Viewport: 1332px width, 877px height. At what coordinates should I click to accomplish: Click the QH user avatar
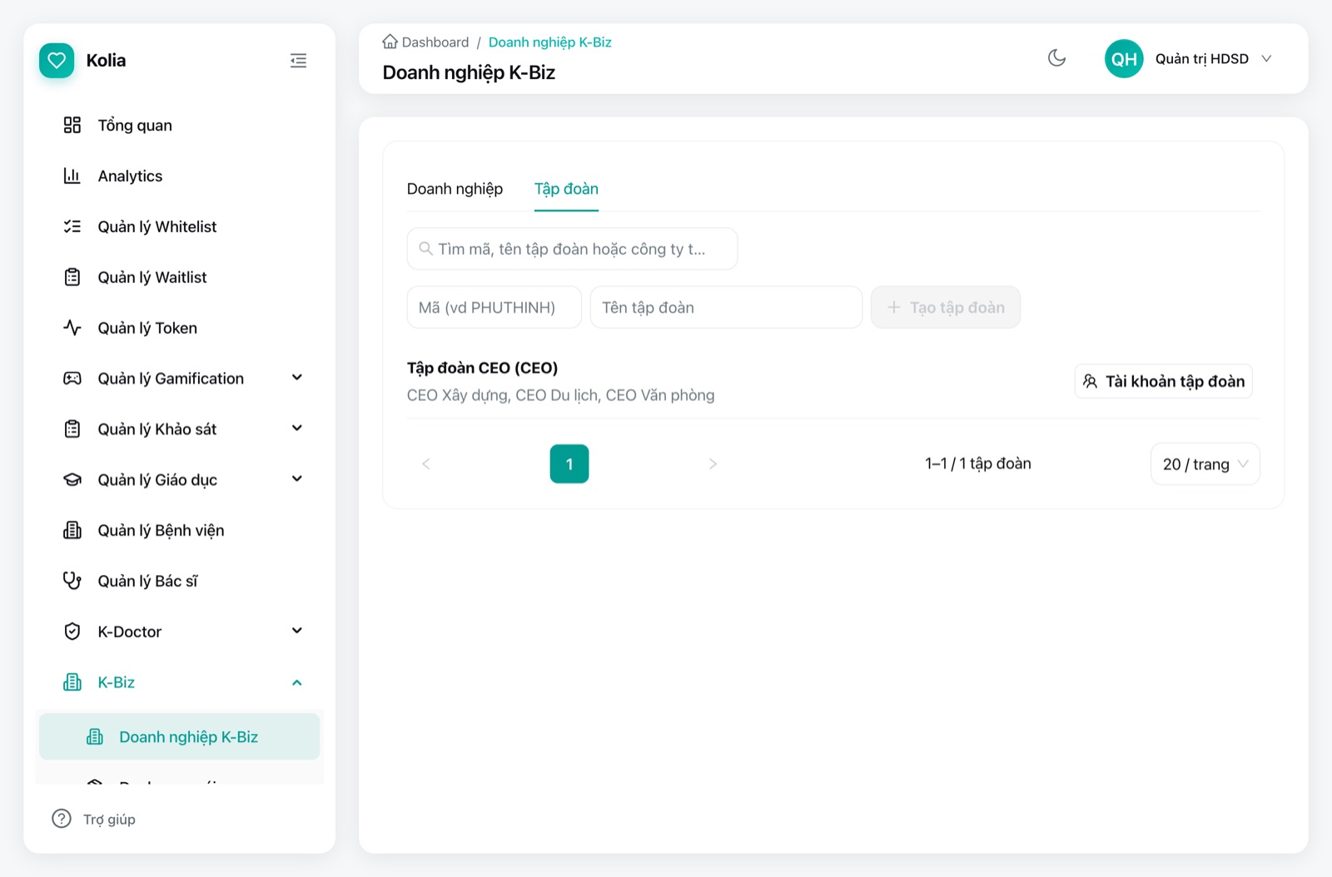[1124, 58]
